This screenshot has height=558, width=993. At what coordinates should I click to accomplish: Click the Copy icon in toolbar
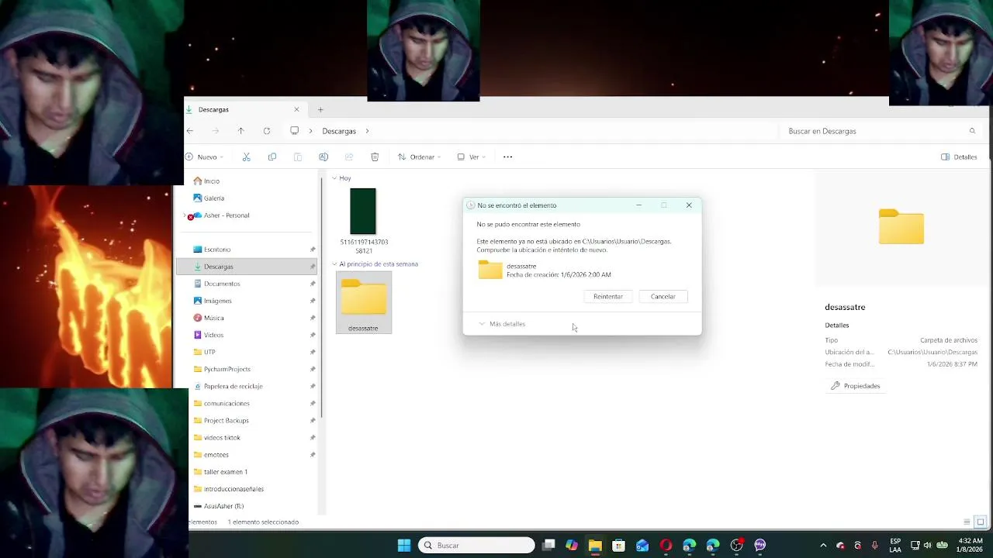272,157
